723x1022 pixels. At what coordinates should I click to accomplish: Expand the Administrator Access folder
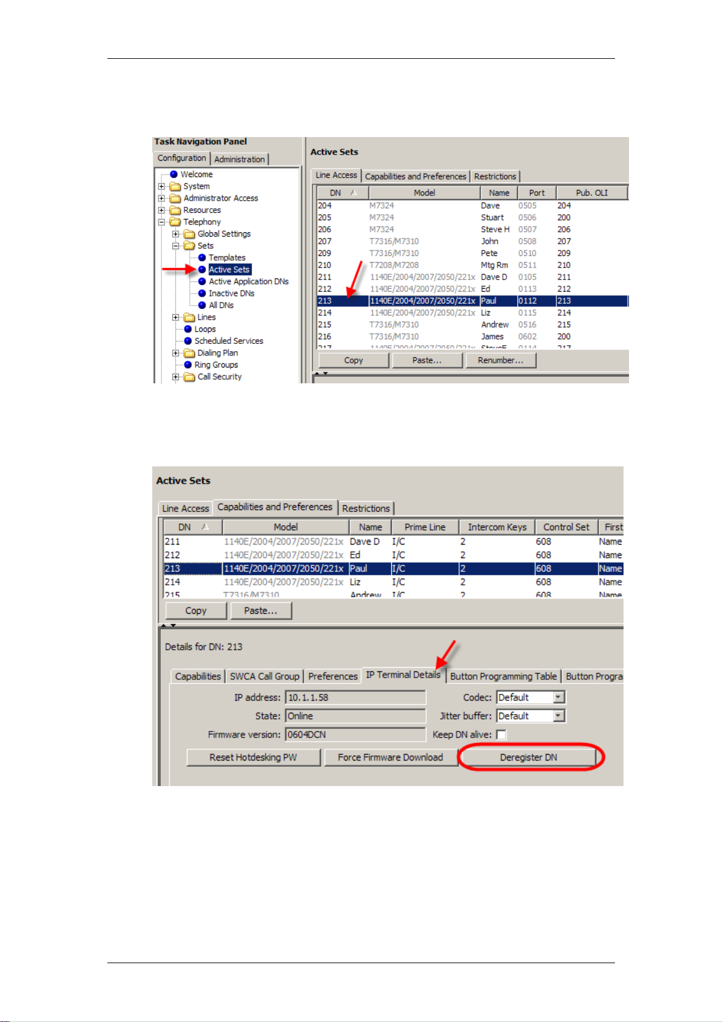pyautogui.click(x=161, y=198)
